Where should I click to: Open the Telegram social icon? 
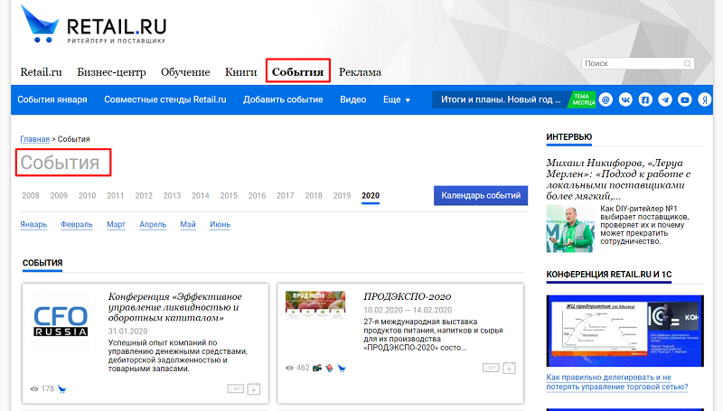point(665,99)
